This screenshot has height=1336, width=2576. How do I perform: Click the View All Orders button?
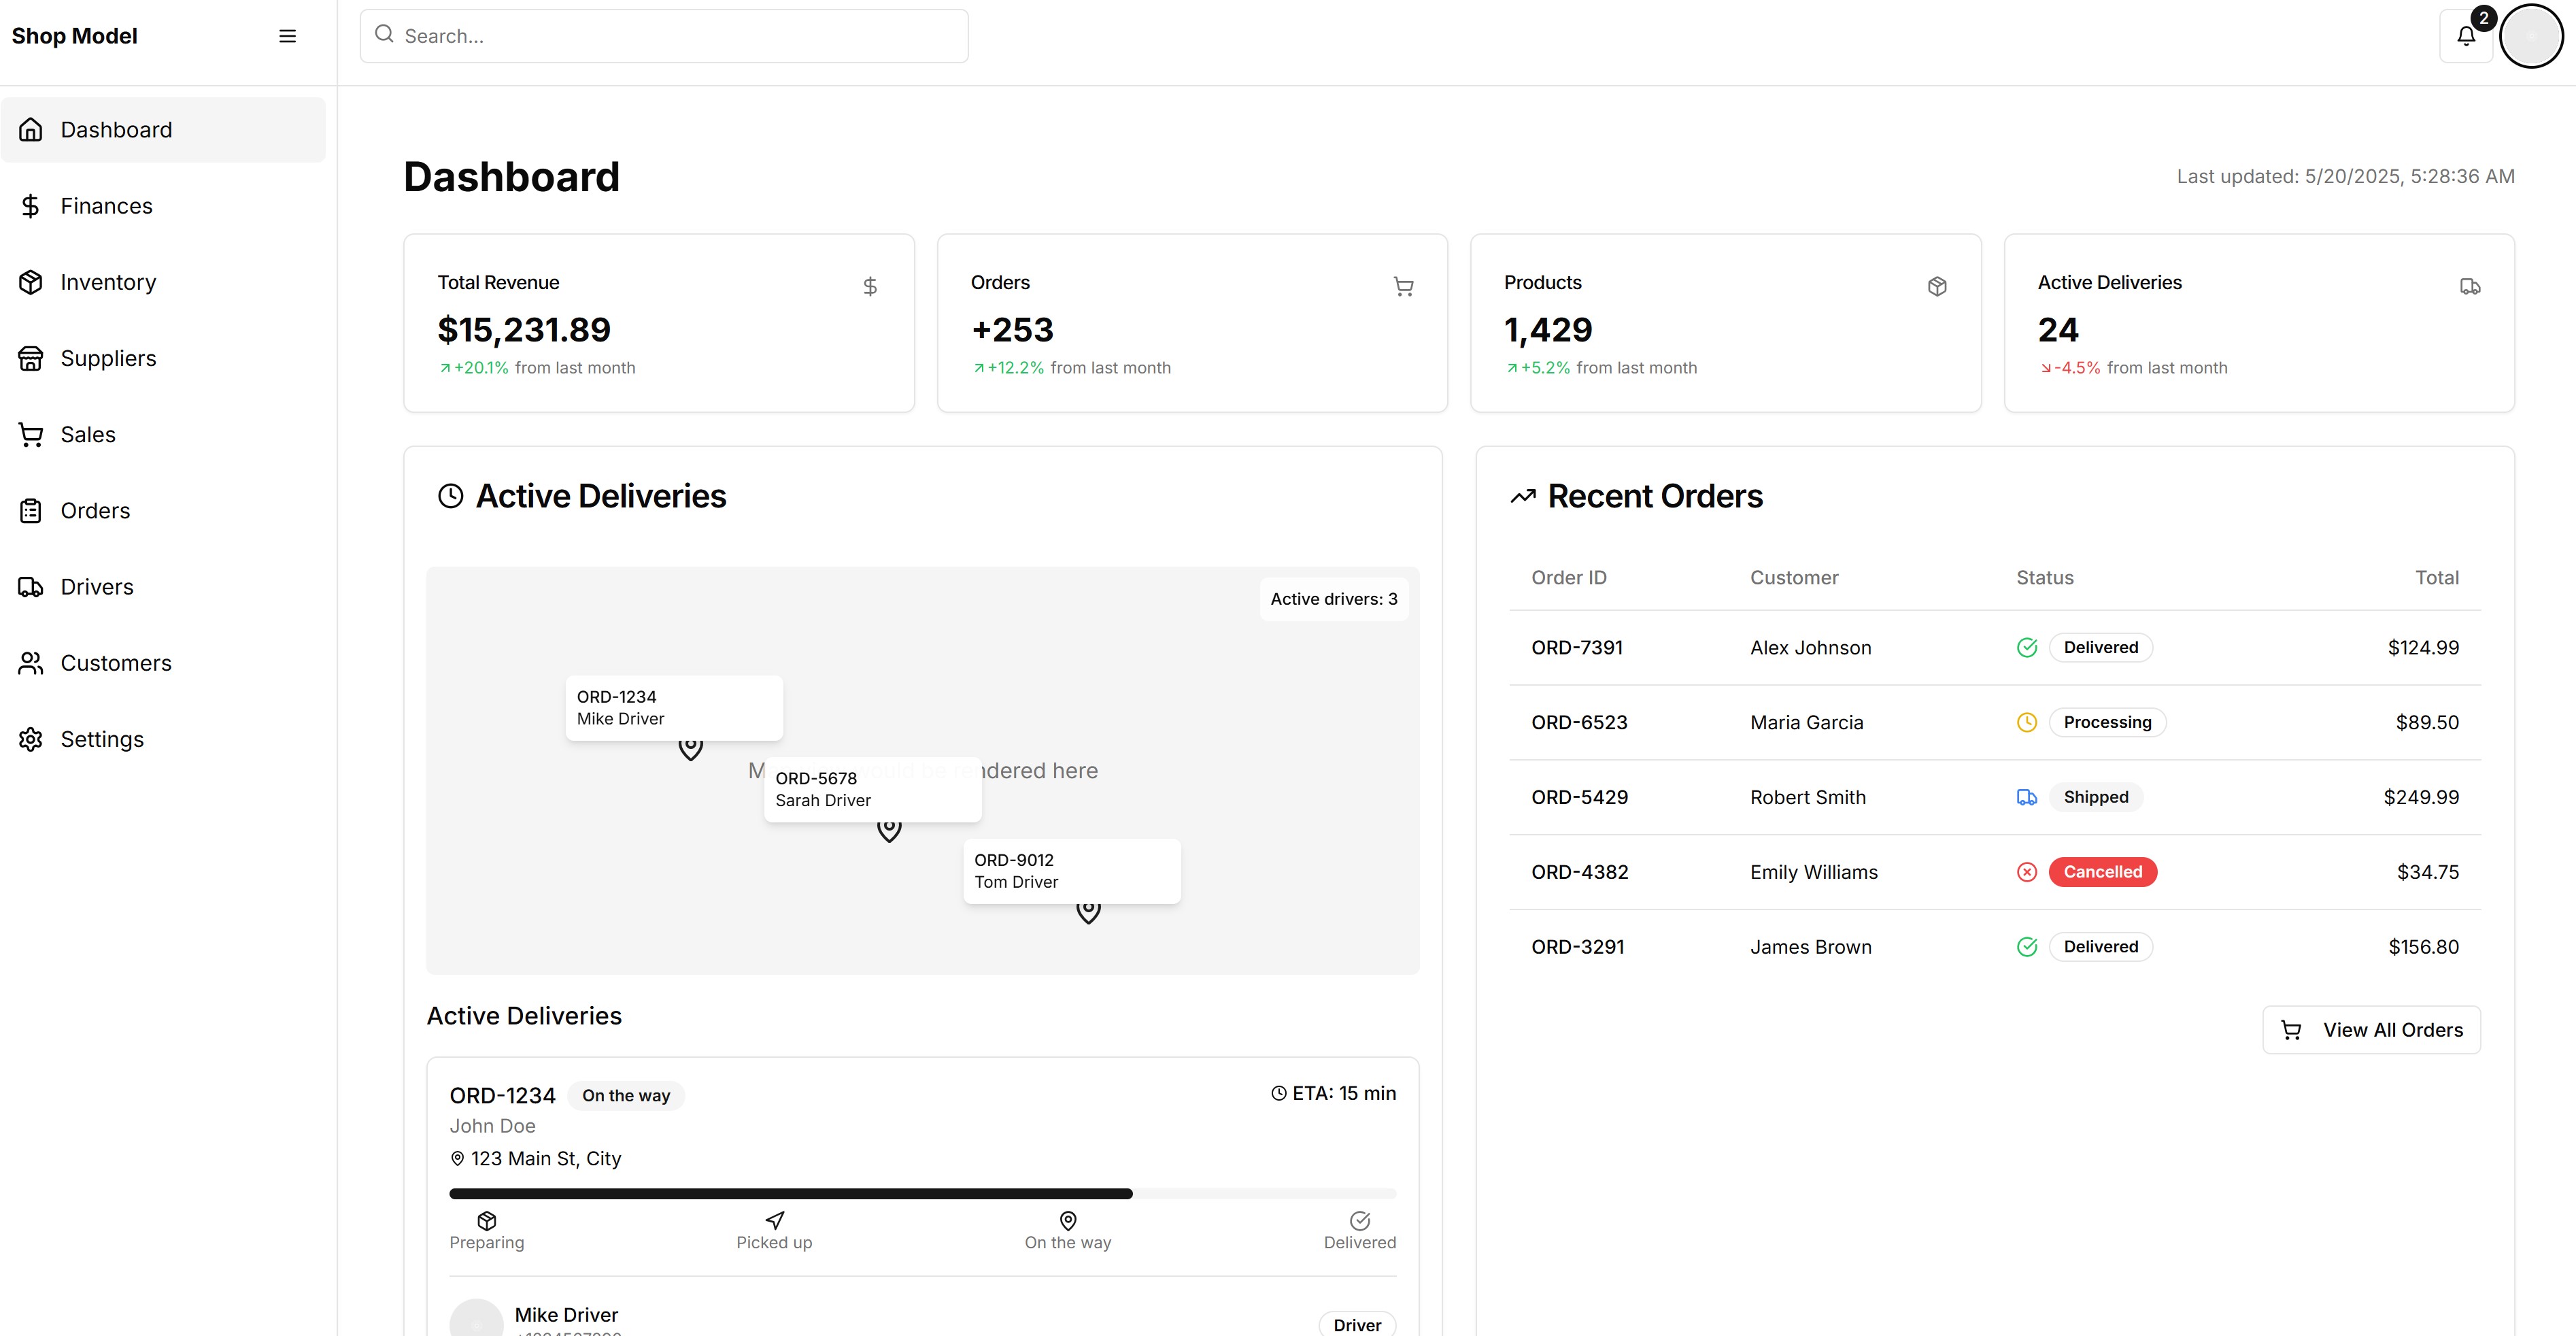point(2371,1030)
